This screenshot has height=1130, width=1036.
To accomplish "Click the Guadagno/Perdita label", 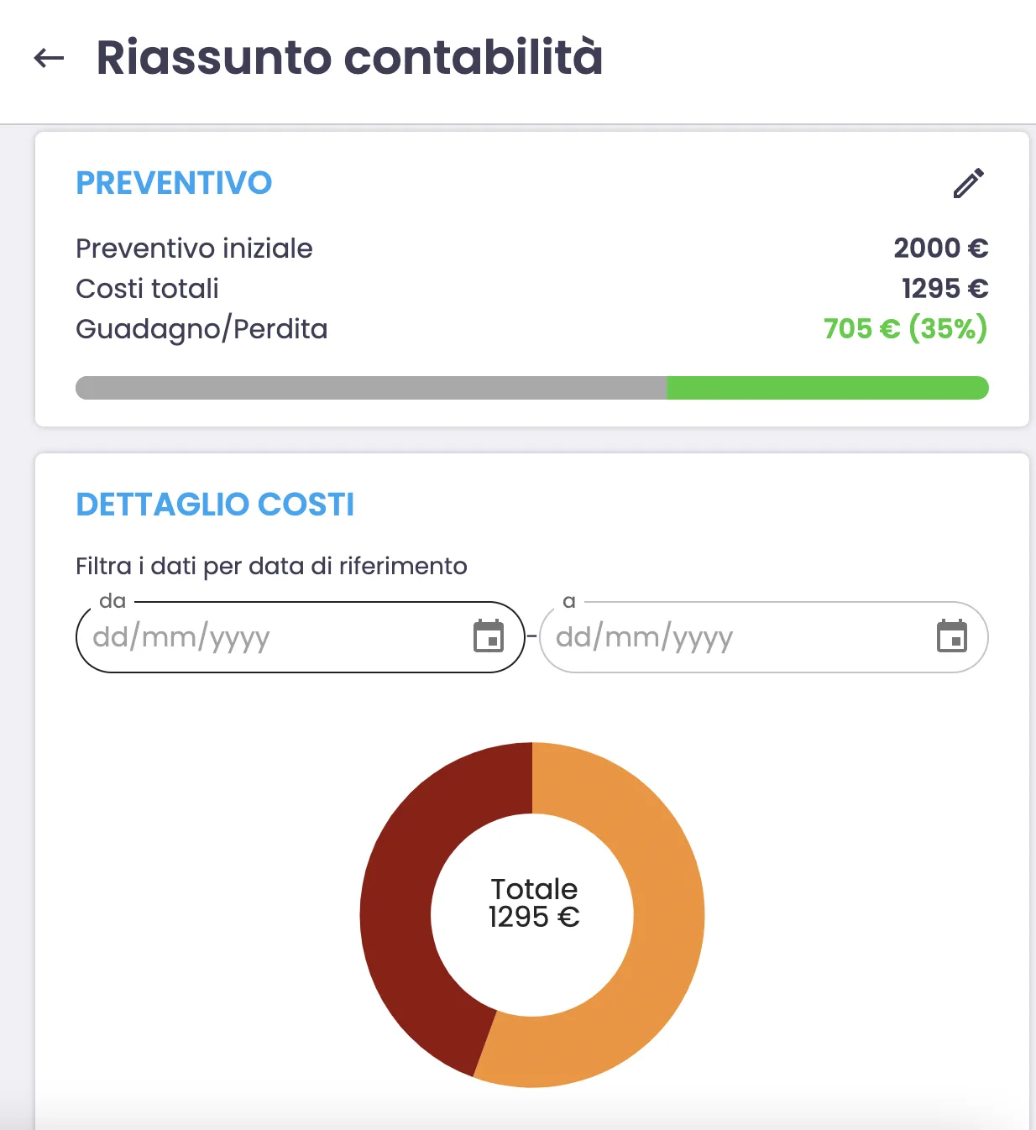I will point(201,329).
